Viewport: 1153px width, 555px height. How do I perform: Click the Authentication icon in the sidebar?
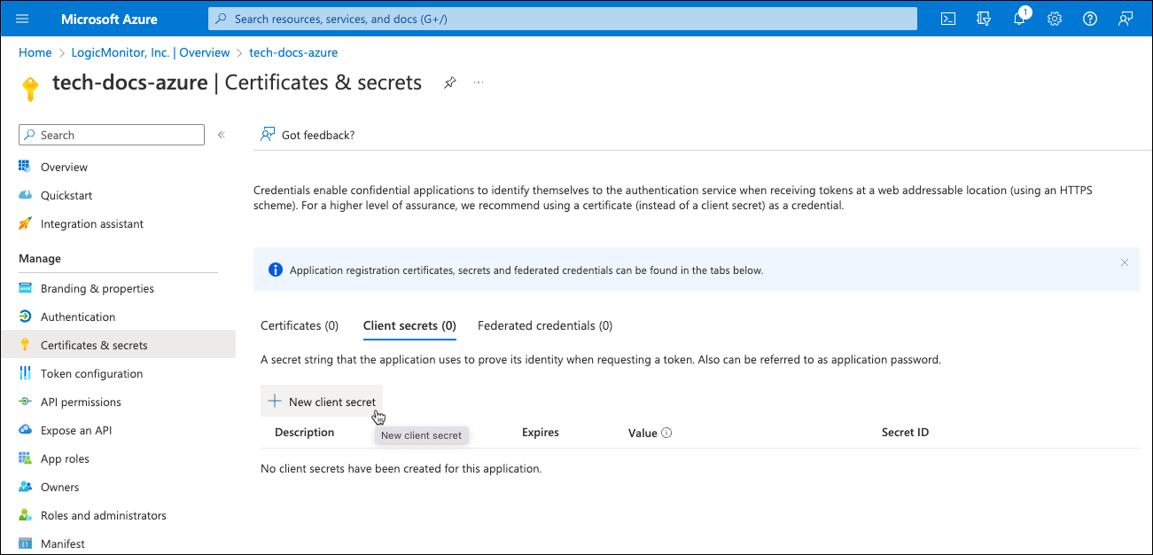(25, 317)
